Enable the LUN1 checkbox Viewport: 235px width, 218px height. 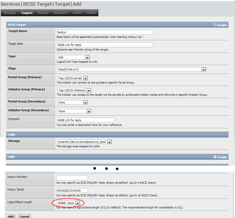215,157
